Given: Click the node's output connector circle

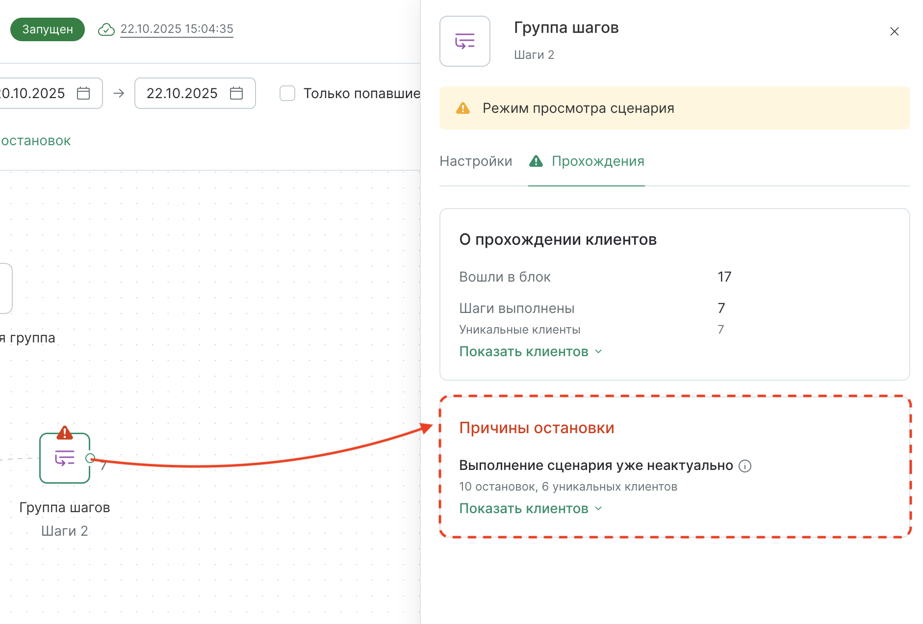Looking at the screenshot, I should click(90, 458).
